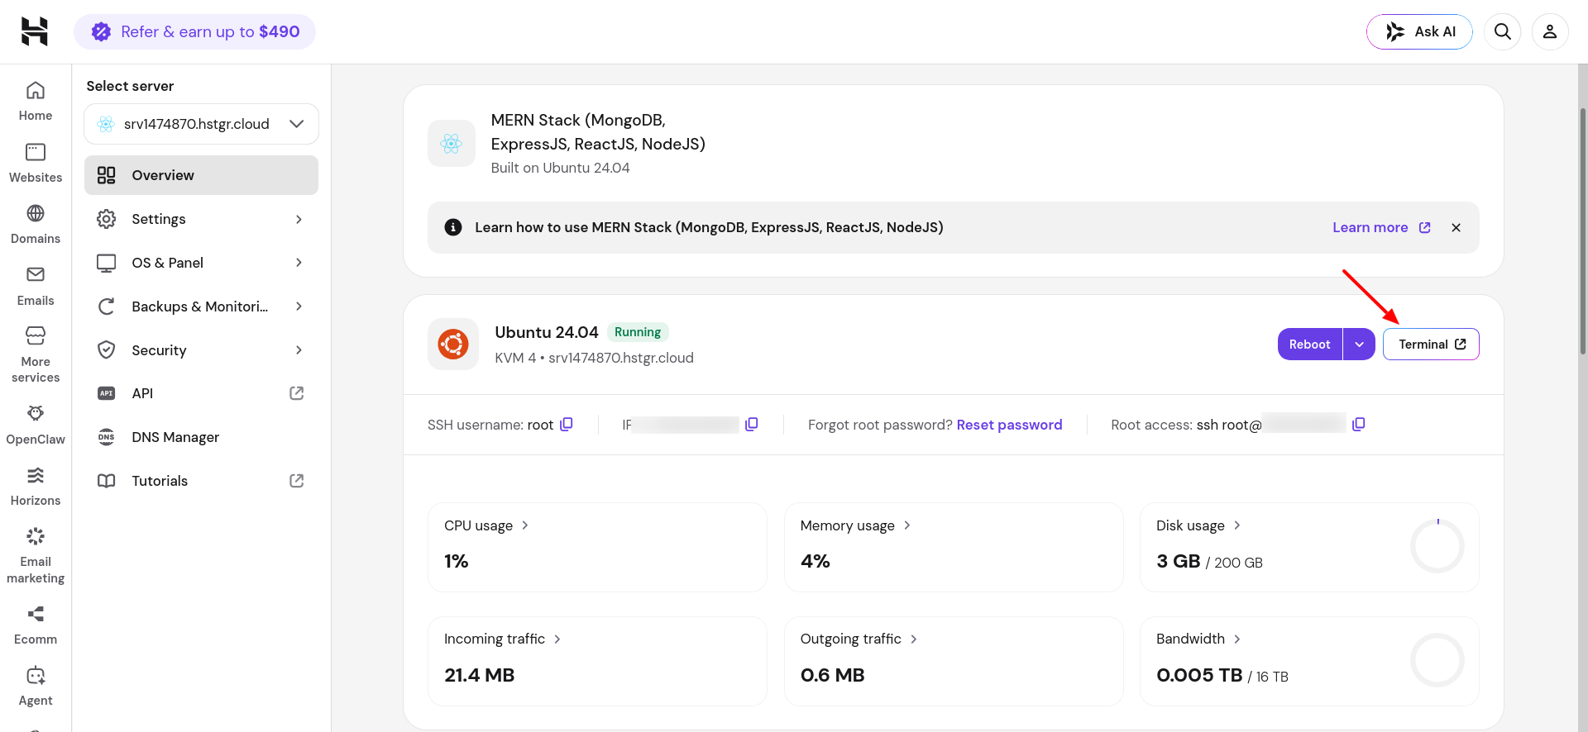The height and width of the screenshot is (732, 1588).
Task: Click the page vertical scrollbar
Action: point(1583,231)
